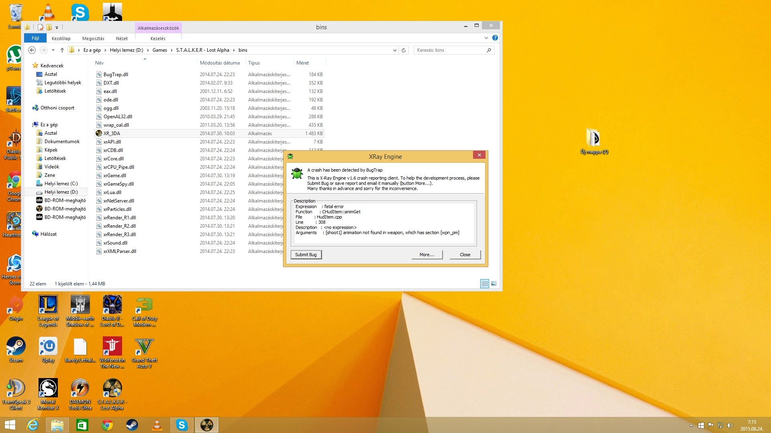Select Helyi lemez (C:) in navigation tree
The height and width of the screenshot is (433, 771).
click(61, 184)
